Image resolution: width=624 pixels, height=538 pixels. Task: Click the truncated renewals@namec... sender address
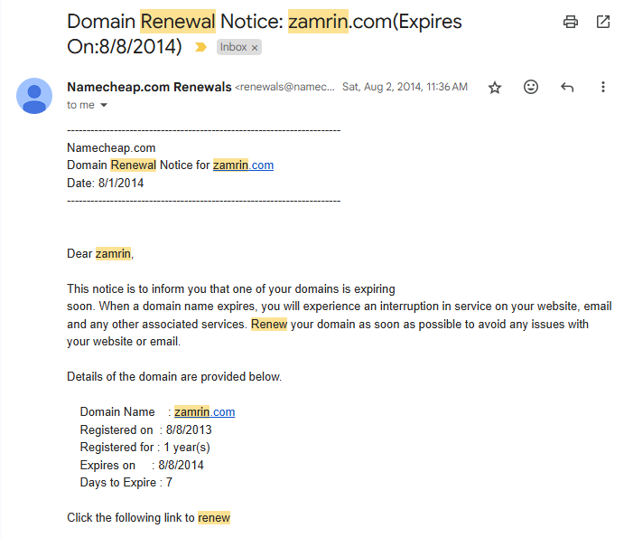point(285,87)
